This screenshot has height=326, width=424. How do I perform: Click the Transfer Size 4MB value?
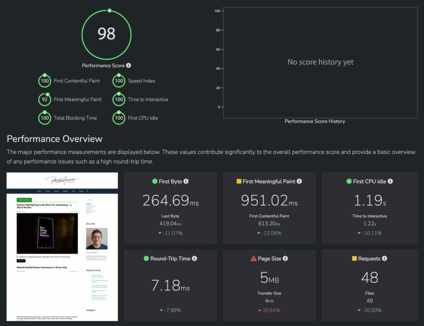coord(269,301)
